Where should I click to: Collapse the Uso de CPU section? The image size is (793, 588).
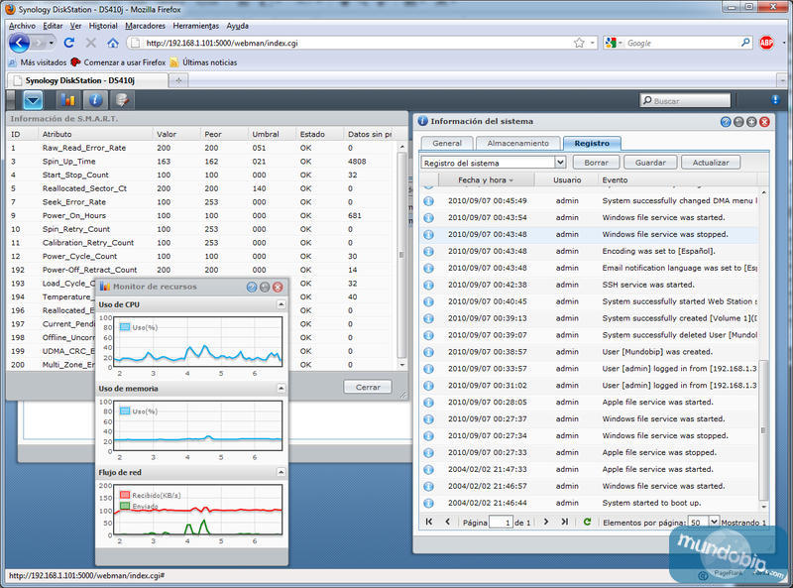pyautogui.click(x=282, y=304)
